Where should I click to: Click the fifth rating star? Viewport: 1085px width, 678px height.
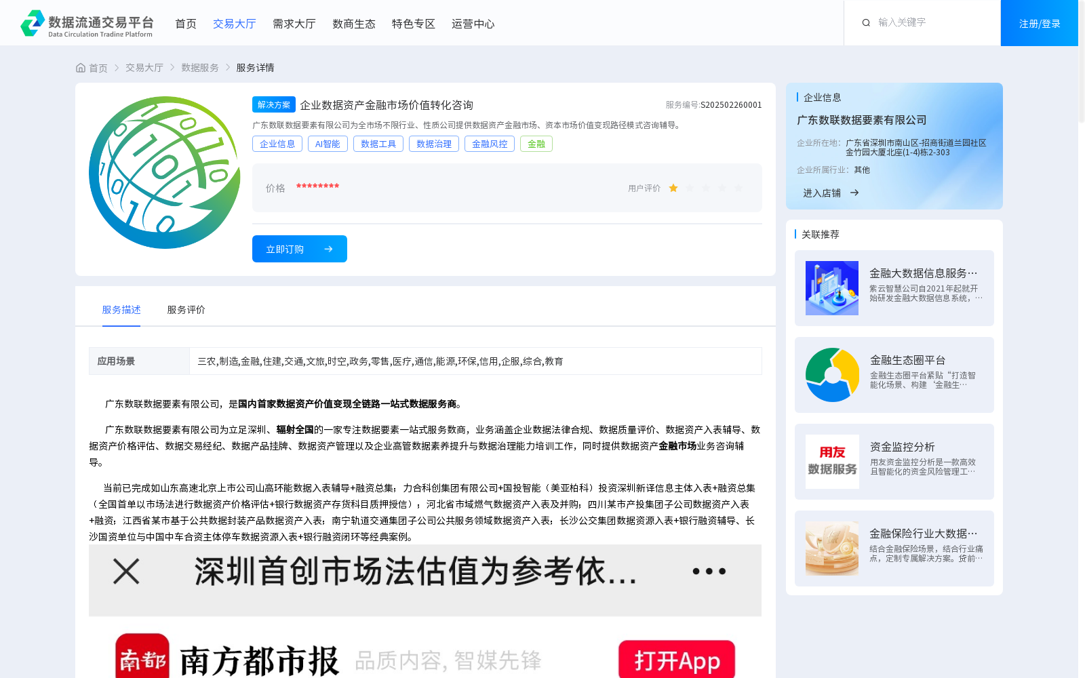738,188
